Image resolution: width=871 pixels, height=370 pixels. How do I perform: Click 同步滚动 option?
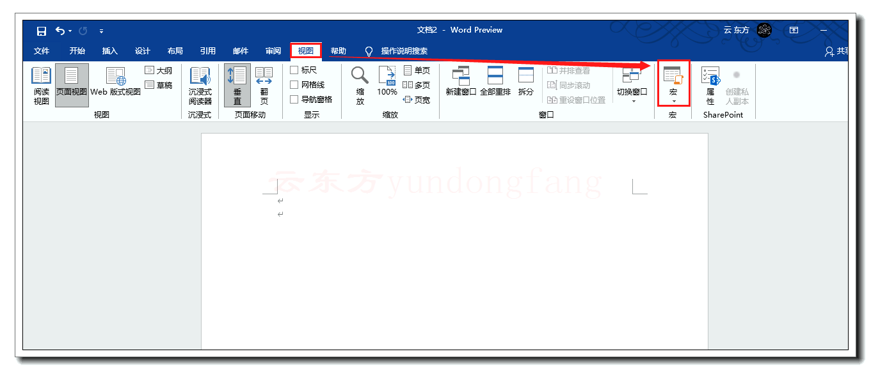[569, 85]
